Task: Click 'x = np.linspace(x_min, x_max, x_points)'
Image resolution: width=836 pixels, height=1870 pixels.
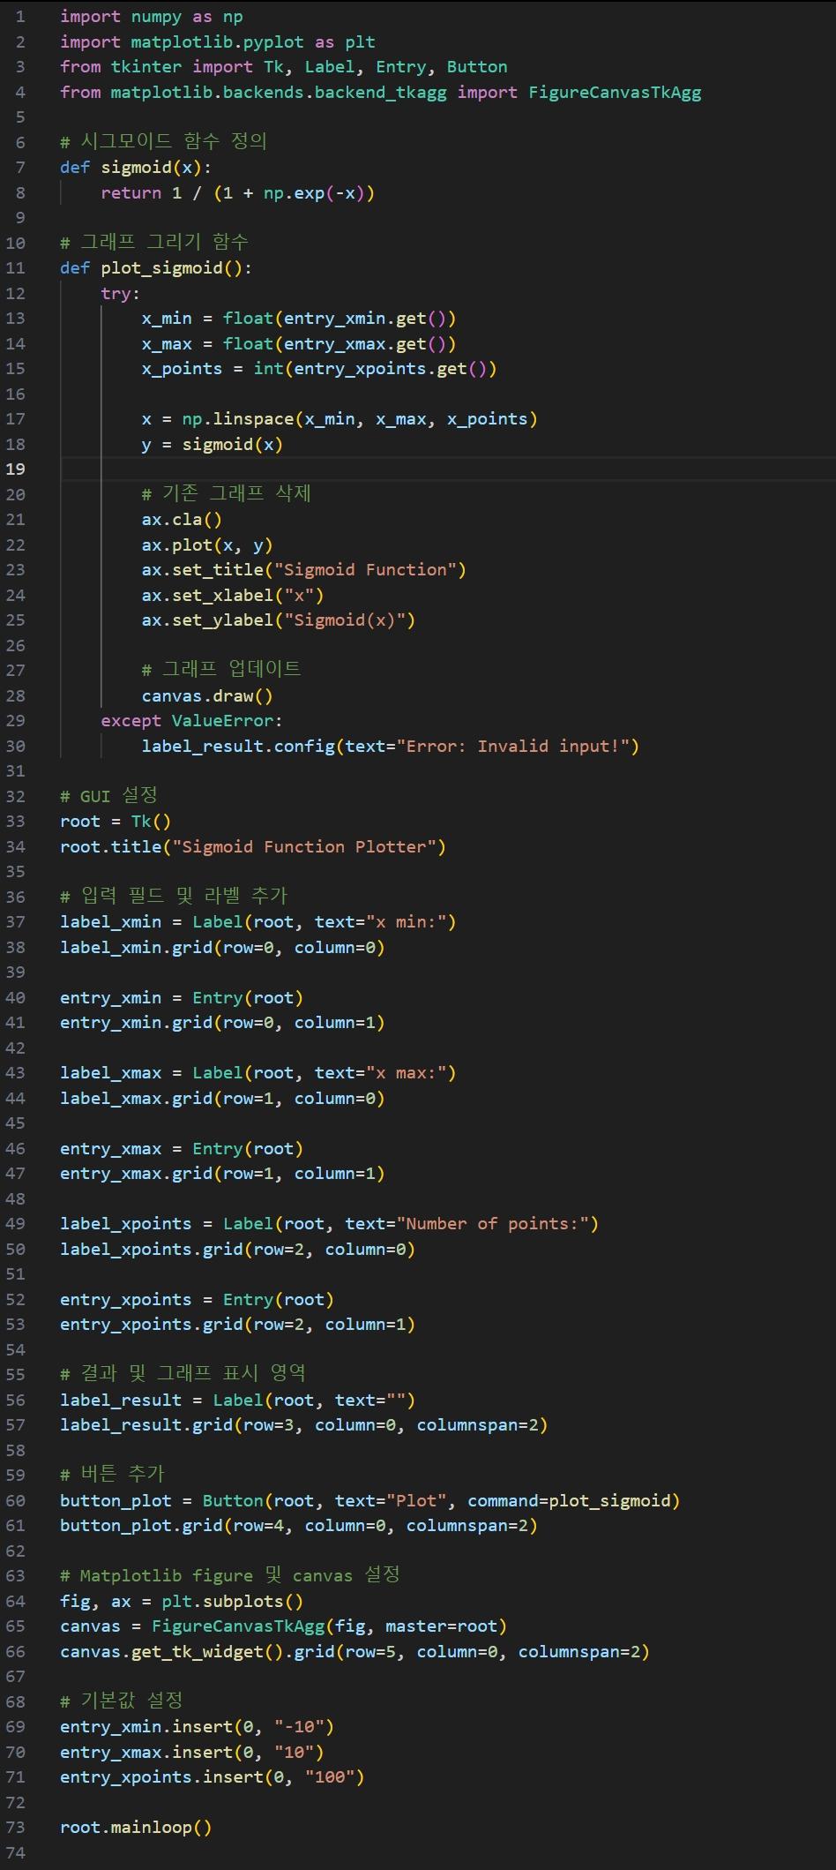Action: click(x=340, y=419)
